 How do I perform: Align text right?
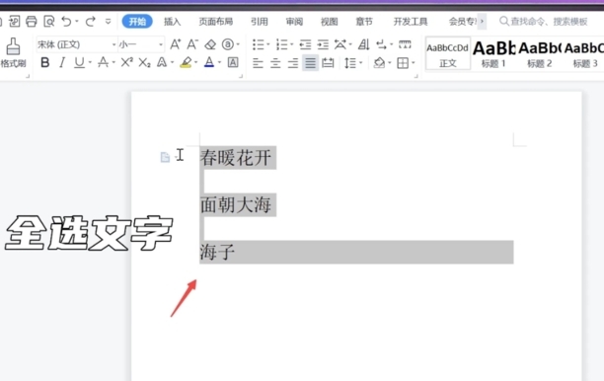click(293, 62)
